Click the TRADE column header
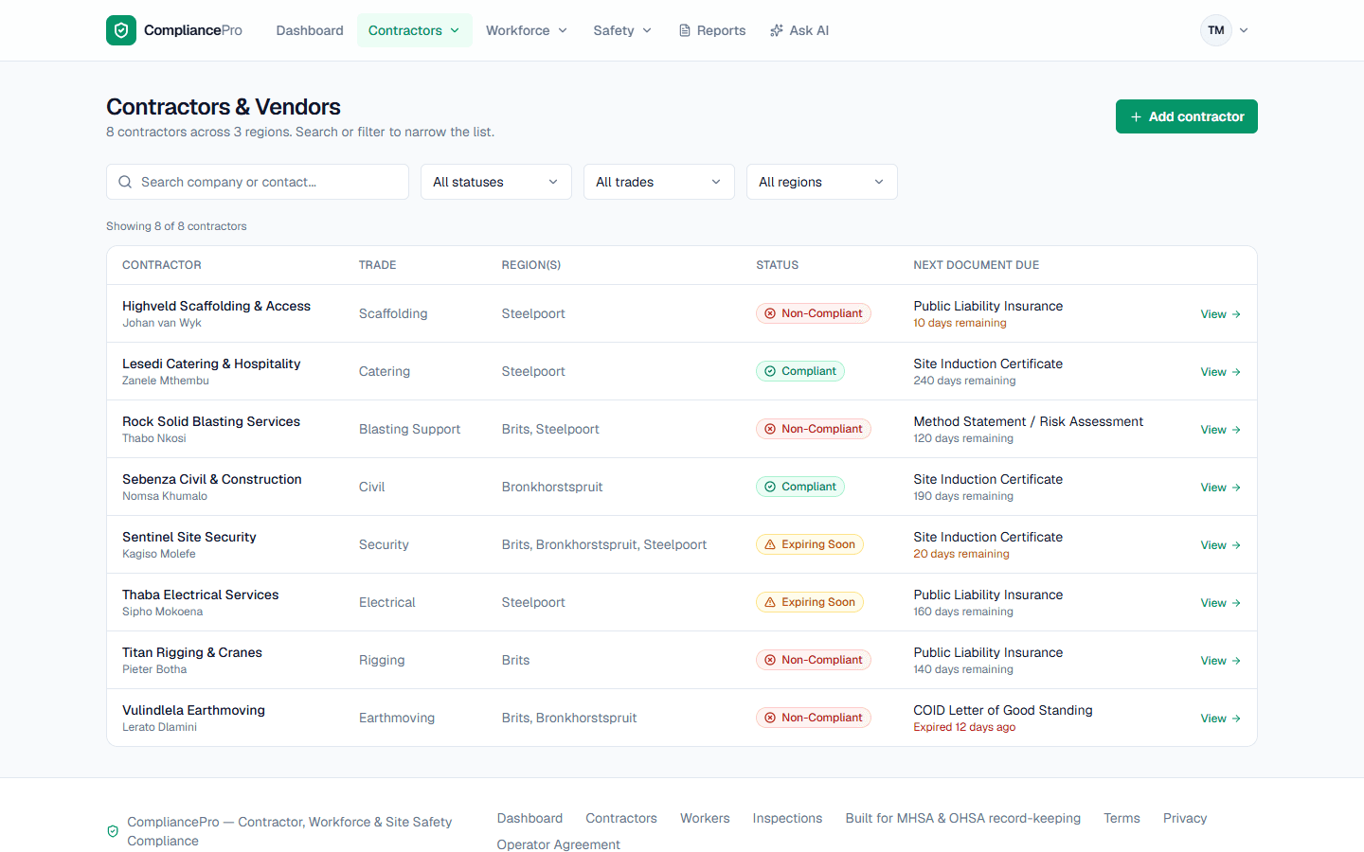The height and width of the screenshot is (852, 1364). click(378, 265)
